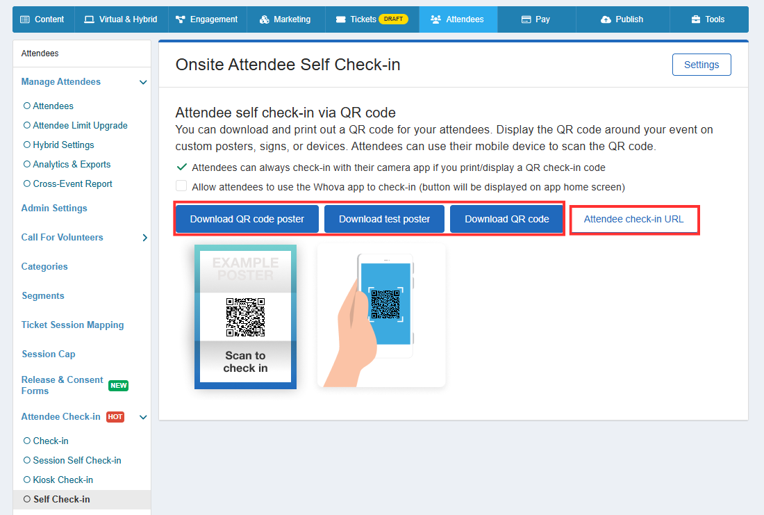Open the Virtual & Hybrid tab
This screenshot has height=515, width=764.
click(122, 19)
